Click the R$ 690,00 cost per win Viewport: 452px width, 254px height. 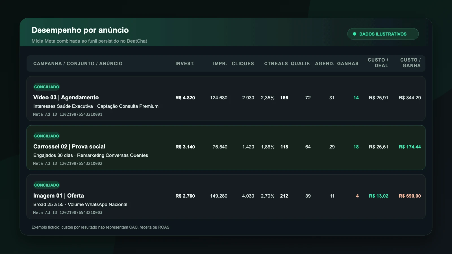click(410, 196)
